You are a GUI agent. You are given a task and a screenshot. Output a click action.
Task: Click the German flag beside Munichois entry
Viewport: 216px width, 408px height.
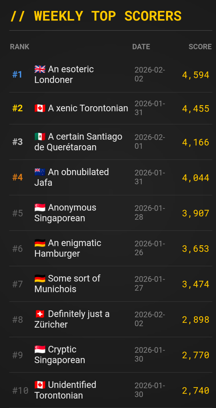[40, 279]
